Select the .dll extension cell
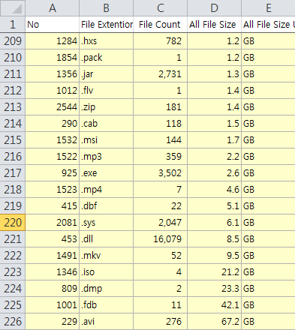This screenshot has height=330, width=295. pos(106,238)
